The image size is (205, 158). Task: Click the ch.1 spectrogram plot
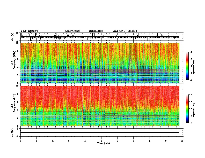point(100,63)
